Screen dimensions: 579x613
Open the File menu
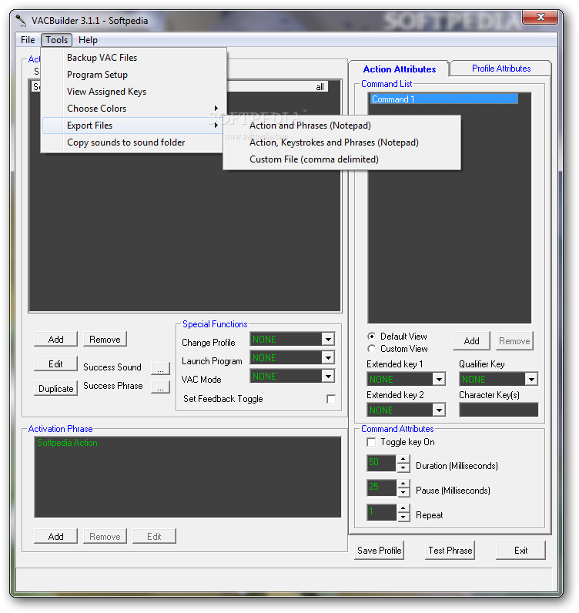(28, 40)
